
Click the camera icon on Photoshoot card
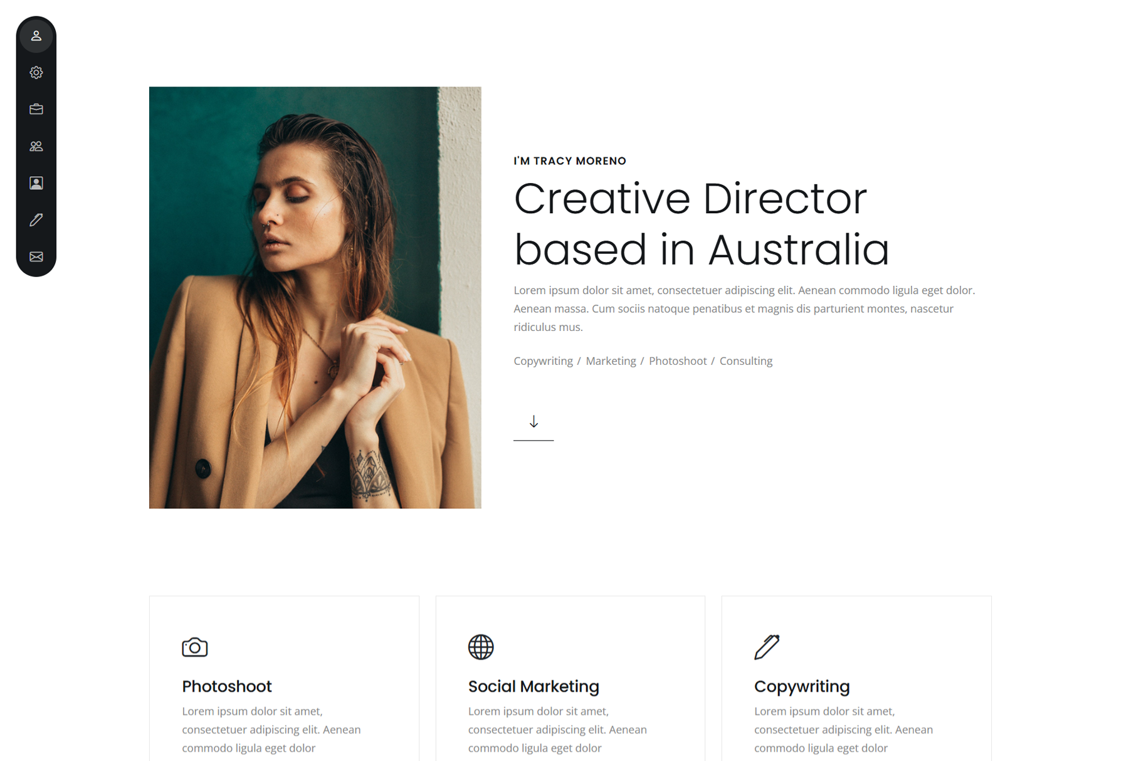click(194, 647)
